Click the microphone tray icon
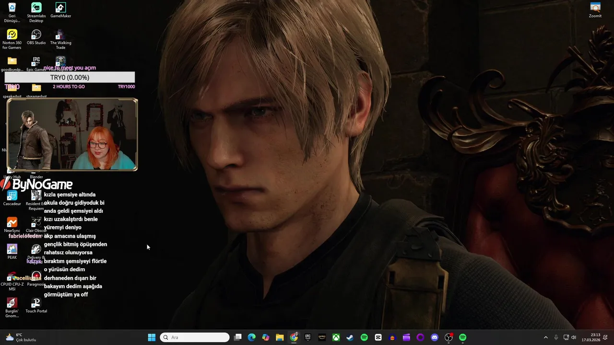The height and width of the screenshot is (345, 614). click(x=556, y=337)
